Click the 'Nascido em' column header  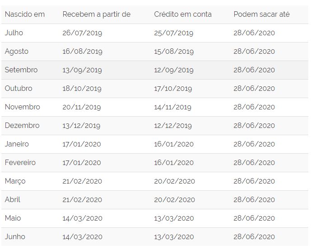(x=25, y=14)
